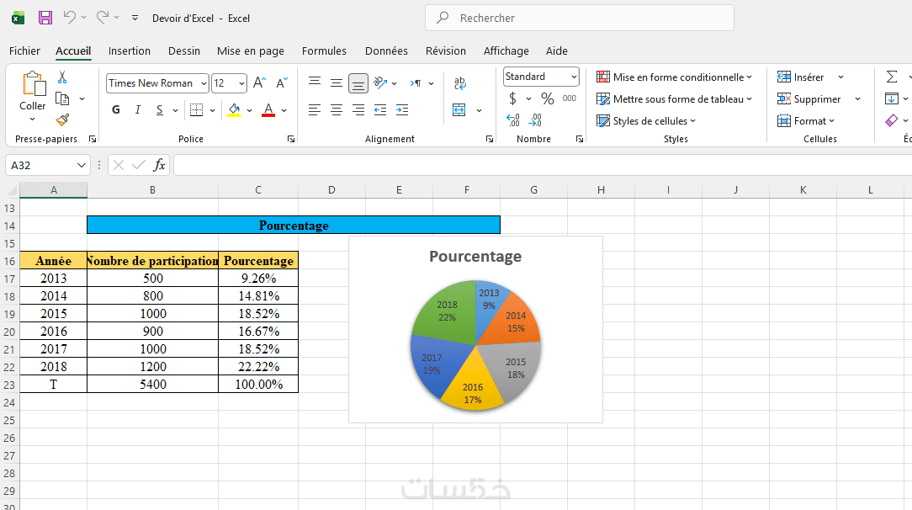912x510 pixels.
Task: Click in the formula bar input
Action: pyautogui.click(x=542, y=165)
